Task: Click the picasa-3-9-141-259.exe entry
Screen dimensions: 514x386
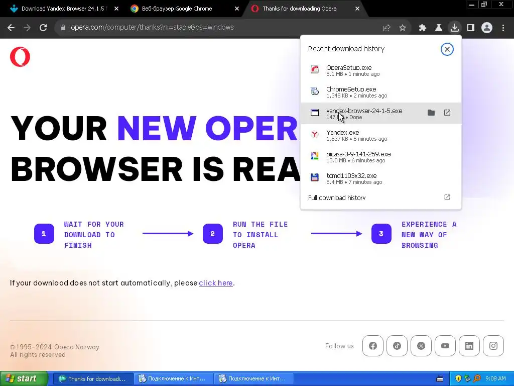Action: point(380,157)
